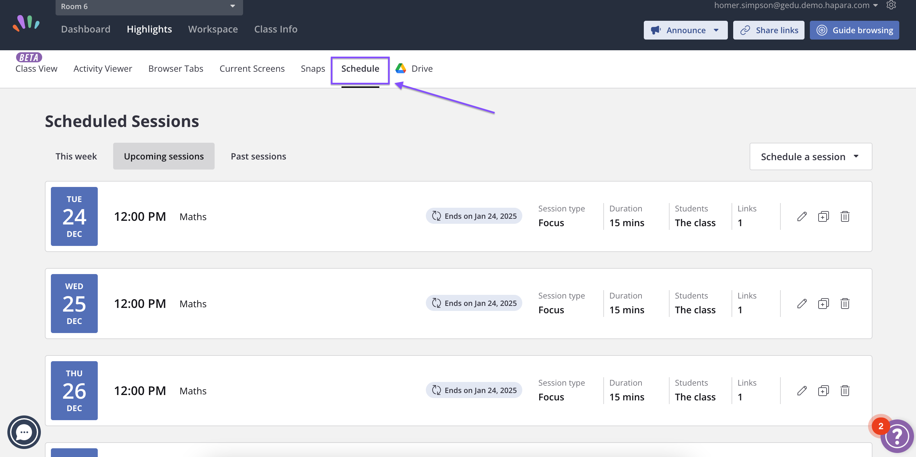The image size is (916, 457).
Task: Click 15 mins duration on Wed session
Action: pyautogui.click(x=626, y=310)
